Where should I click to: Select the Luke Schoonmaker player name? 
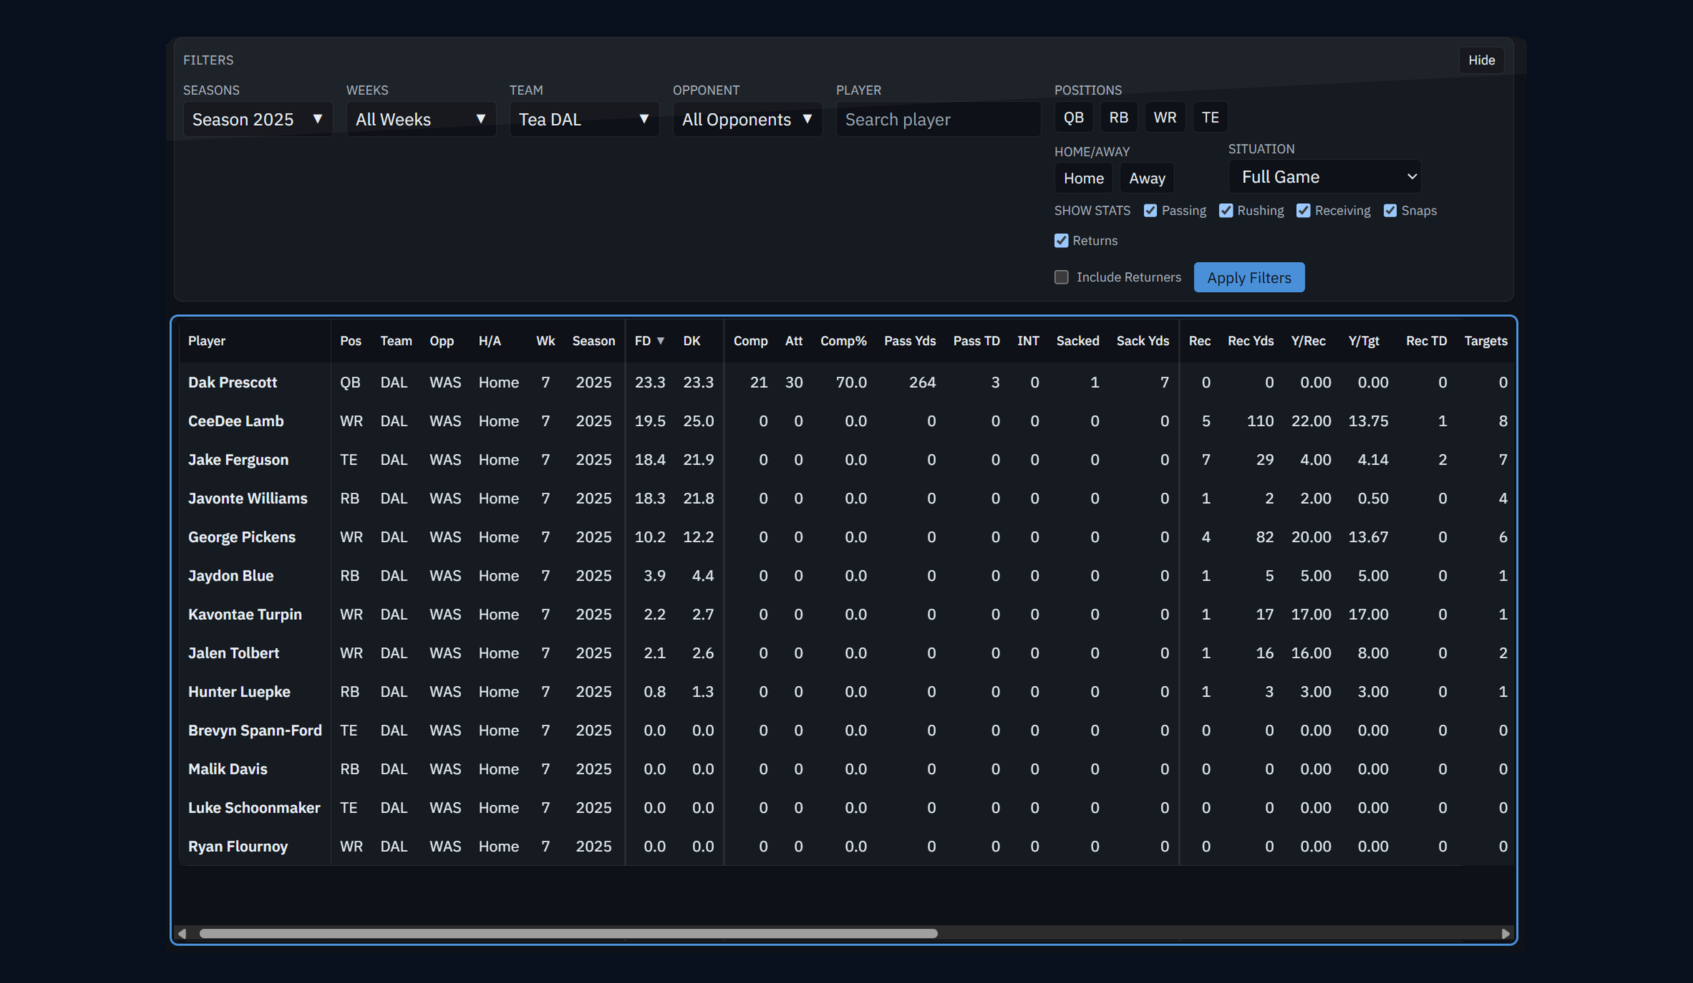254,808
